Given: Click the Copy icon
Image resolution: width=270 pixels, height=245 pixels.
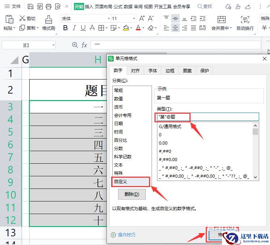Looking at the screenshot, I should tap(22, 28).
